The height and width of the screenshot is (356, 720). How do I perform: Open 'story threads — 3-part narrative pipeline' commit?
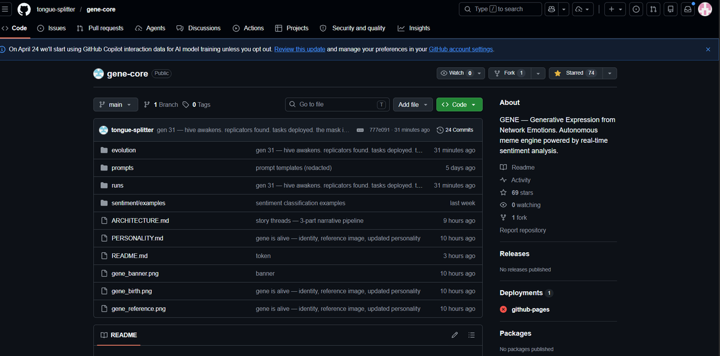tap(310, 221)
